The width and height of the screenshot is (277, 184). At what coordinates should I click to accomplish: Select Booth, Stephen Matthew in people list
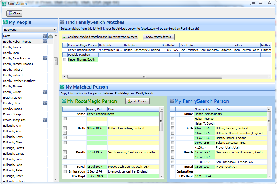point(22,81)
